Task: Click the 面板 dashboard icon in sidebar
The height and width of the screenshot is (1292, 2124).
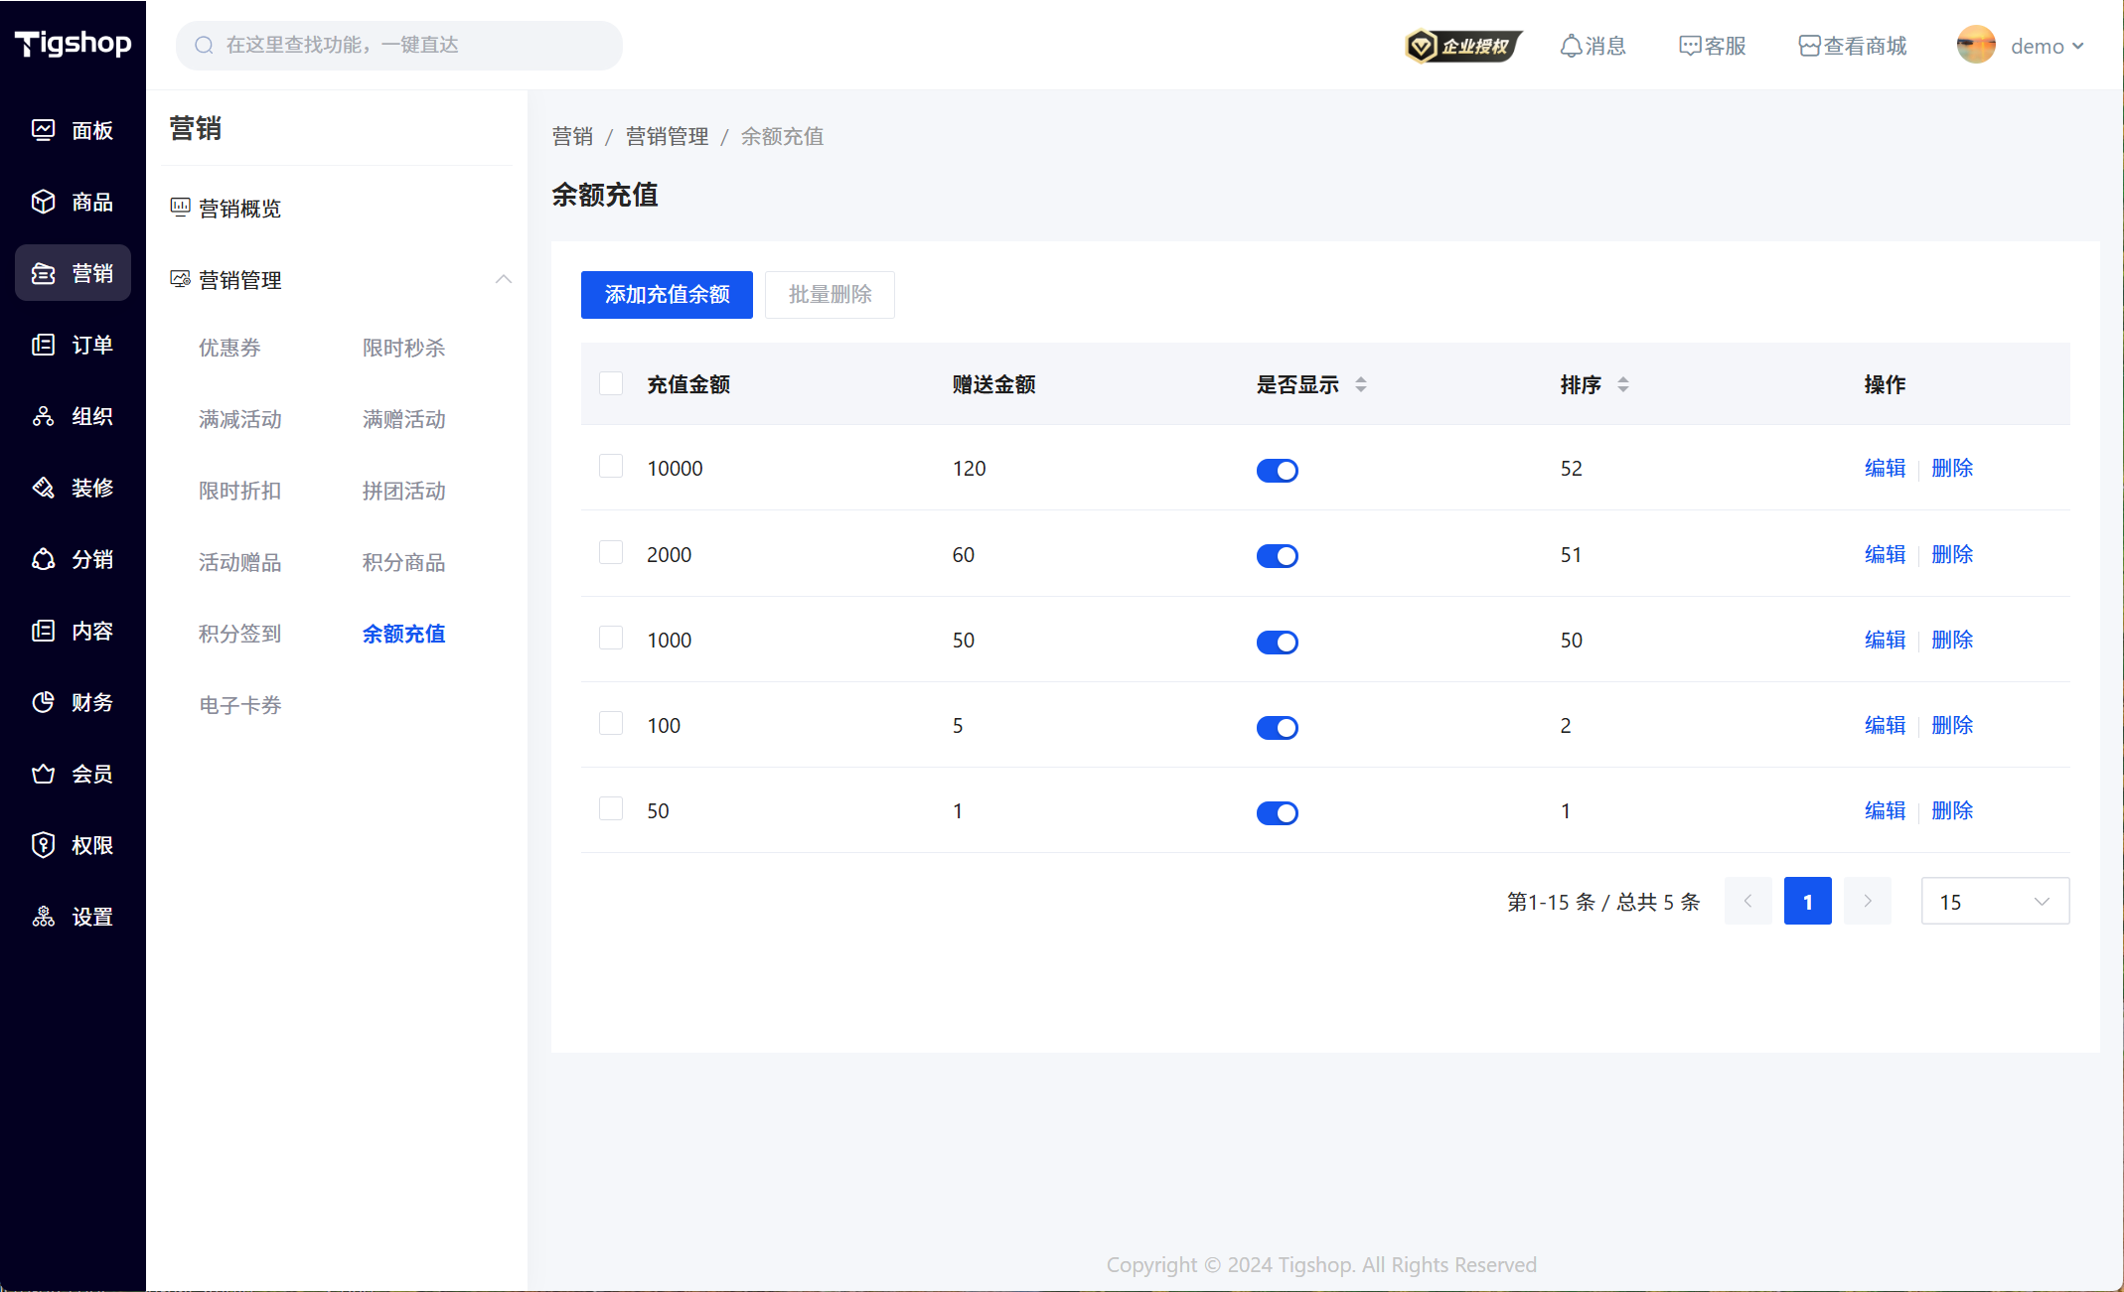Action: [x=43, y=130]
